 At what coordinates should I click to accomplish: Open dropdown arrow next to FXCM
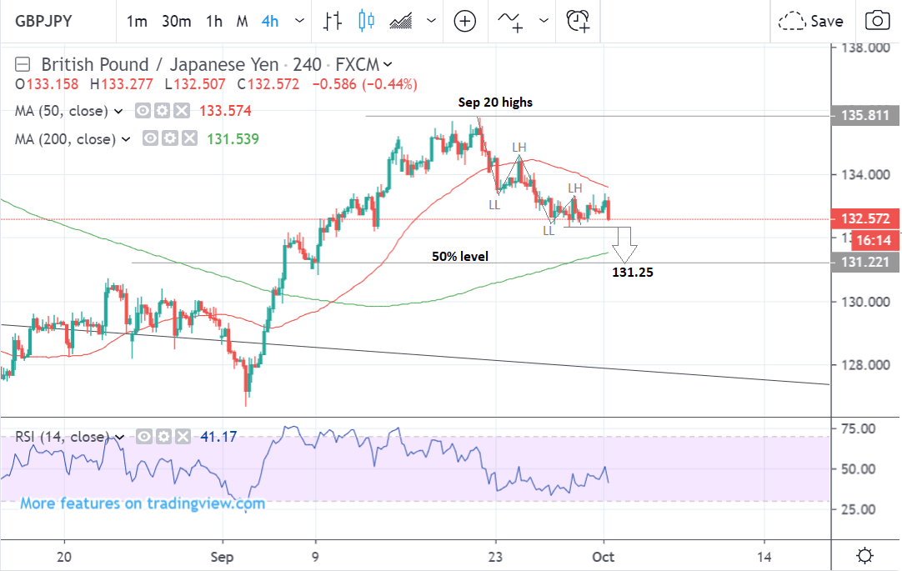click(x=388, y=64)
